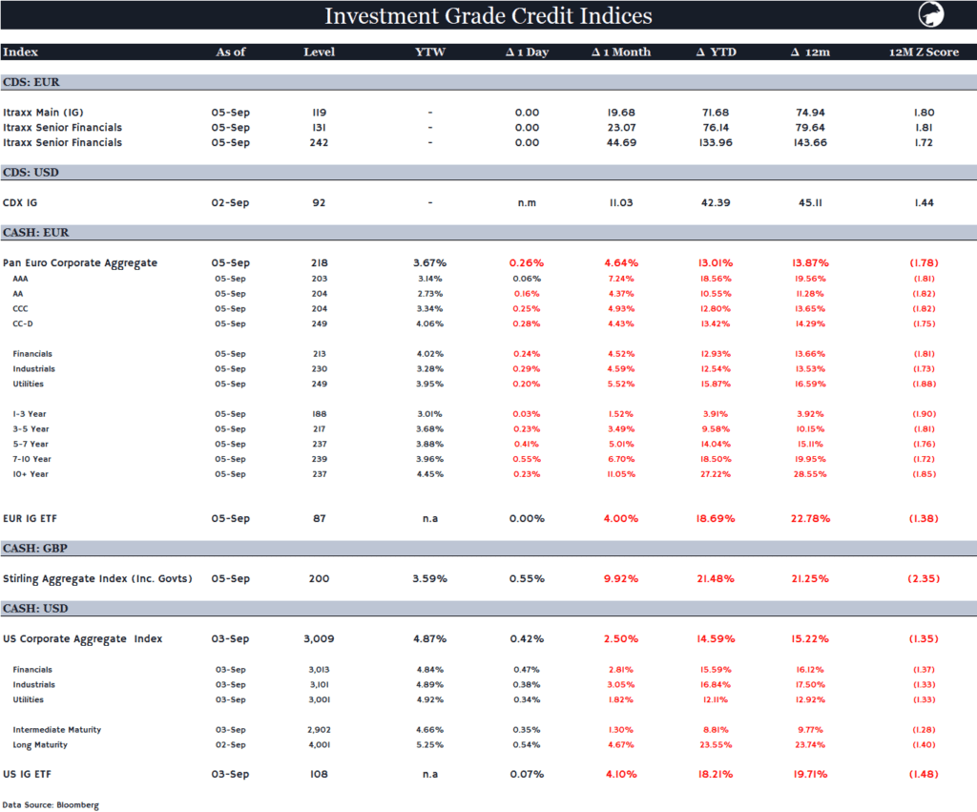Select the Stirling Aggregate Index row label
This screenshot has height=812, width=977.
(x=97, y=579)
